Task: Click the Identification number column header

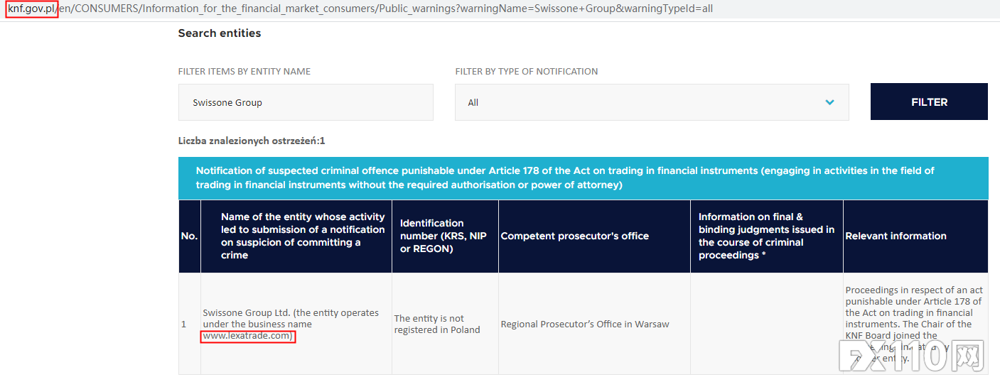Action: [443, 236]
